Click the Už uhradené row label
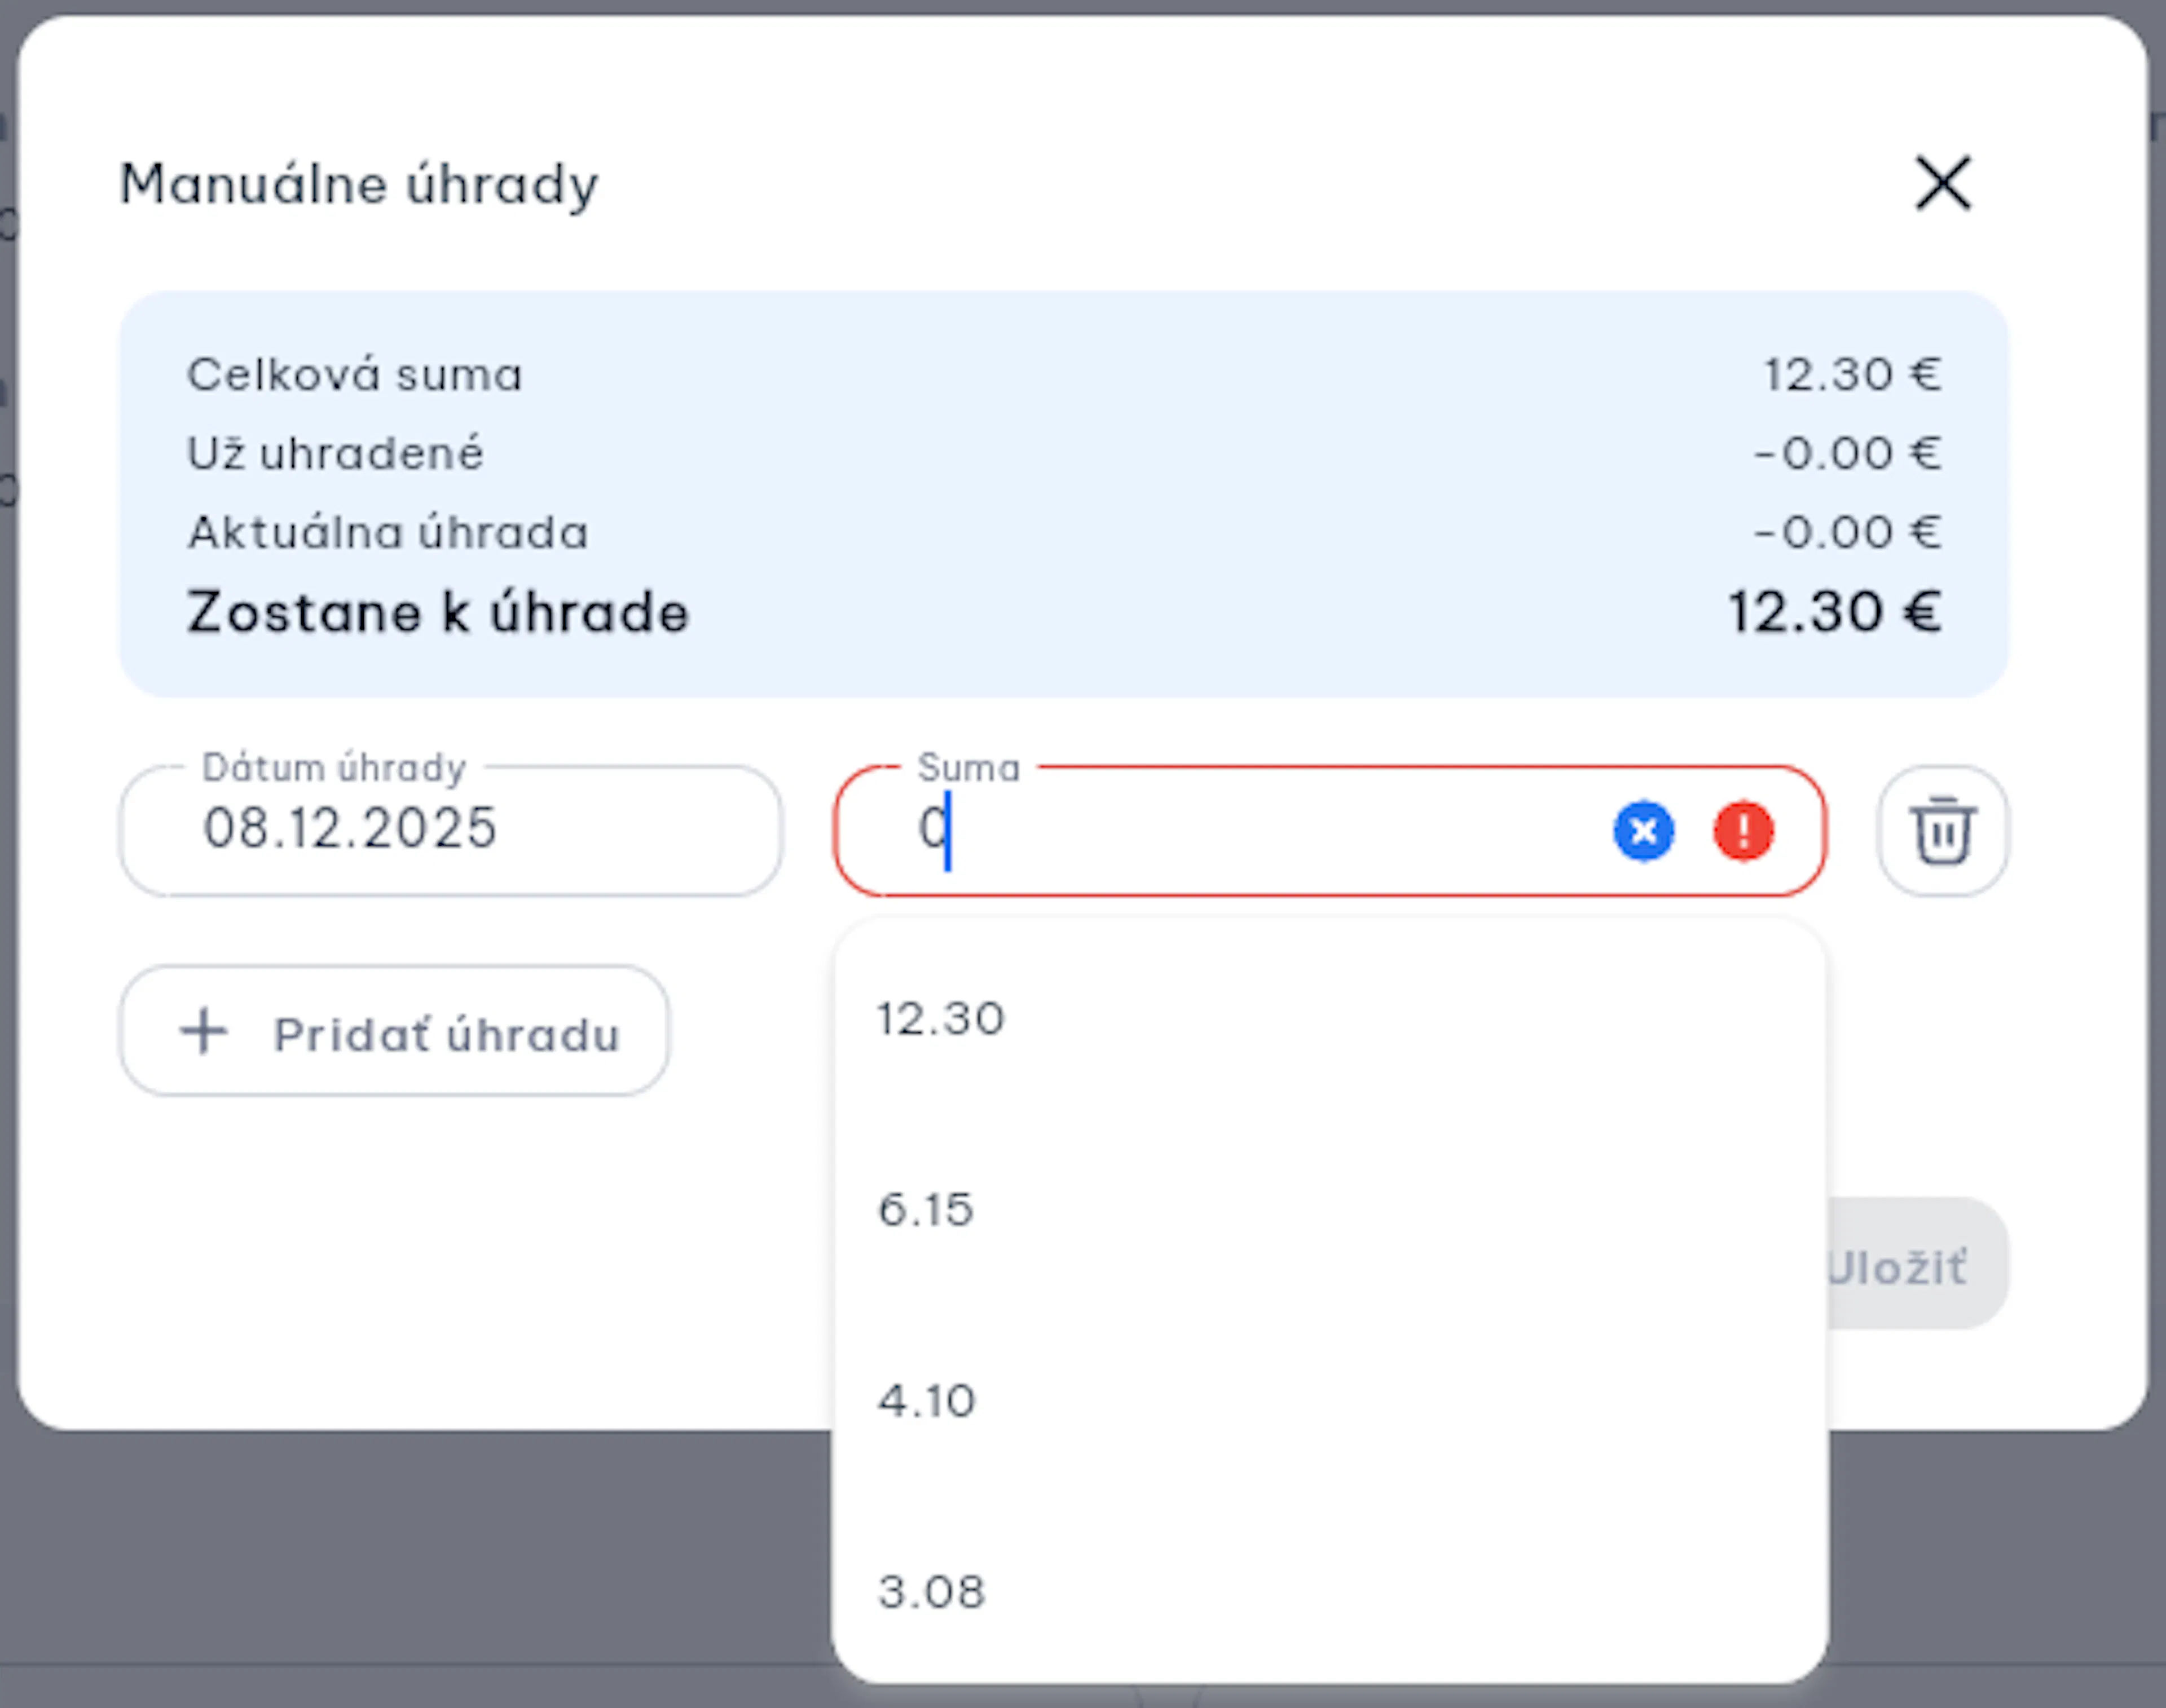Image resolution: width=2166 pixels, height=1708 pixels. (x=335, y=454)
